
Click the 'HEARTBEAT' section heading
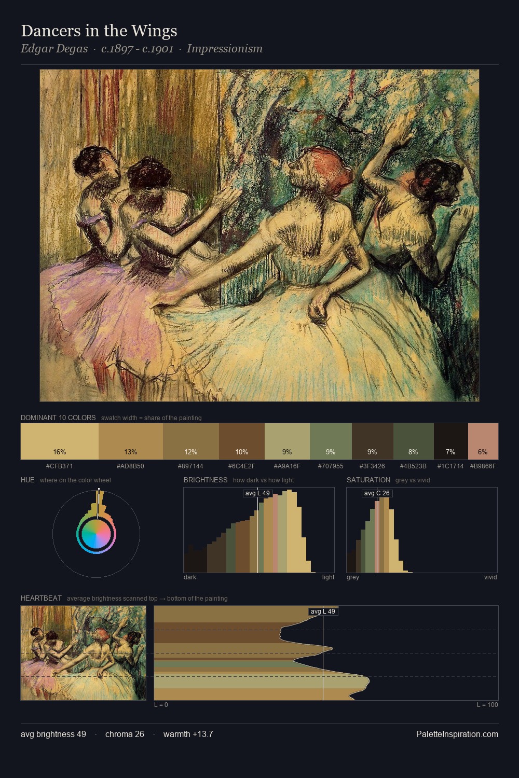point(41,598)
